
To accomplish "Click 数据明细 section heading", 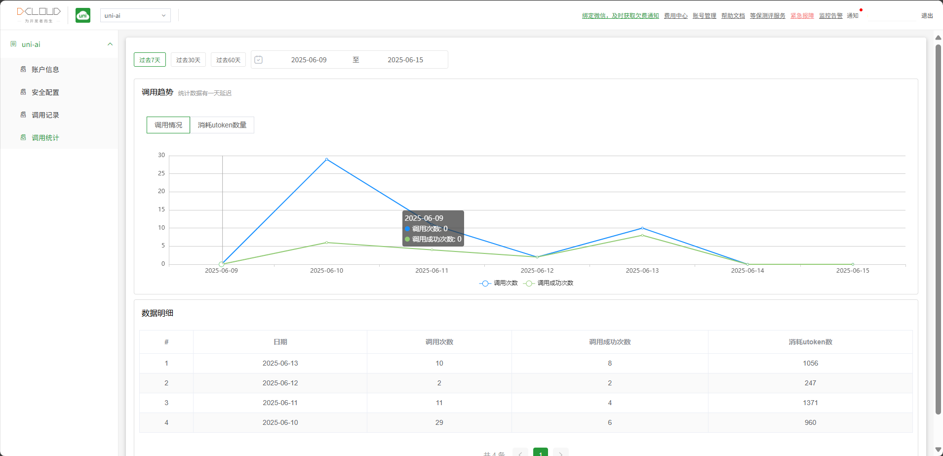I will pyautogui.click(x=157, y=313).
